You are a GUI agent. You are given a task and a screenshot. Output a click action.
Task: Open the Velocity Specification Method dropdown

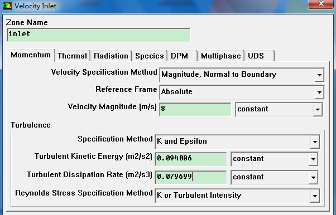click(242, 75)
